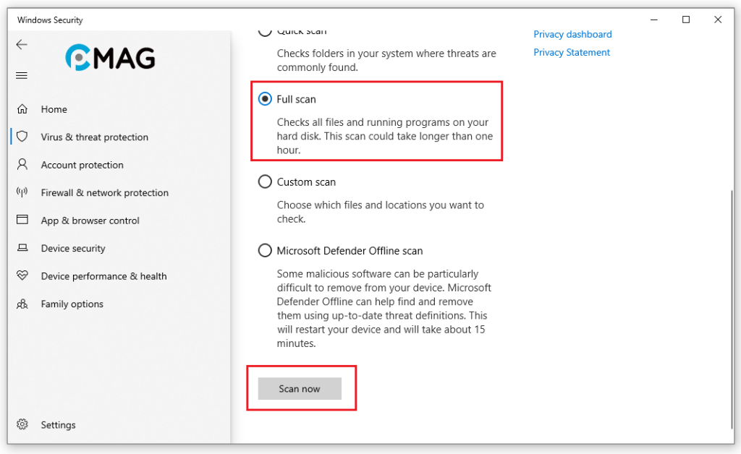The width and height of the screenshot is (741, 454).
Task: Click the Family options people icon
Action: (22, 304)
